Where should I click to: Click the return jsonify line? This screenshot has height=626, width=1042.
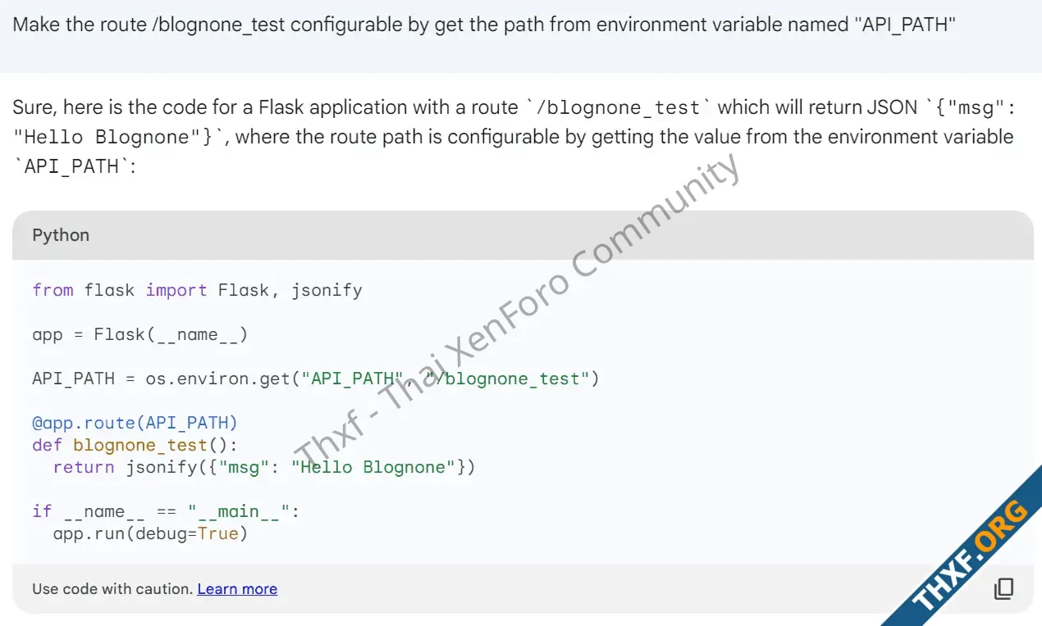264,467
